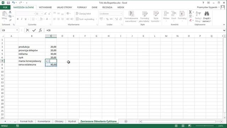Add a new sheet with plus button
This screenshot has width=227, height=128.
coord(126,121)
